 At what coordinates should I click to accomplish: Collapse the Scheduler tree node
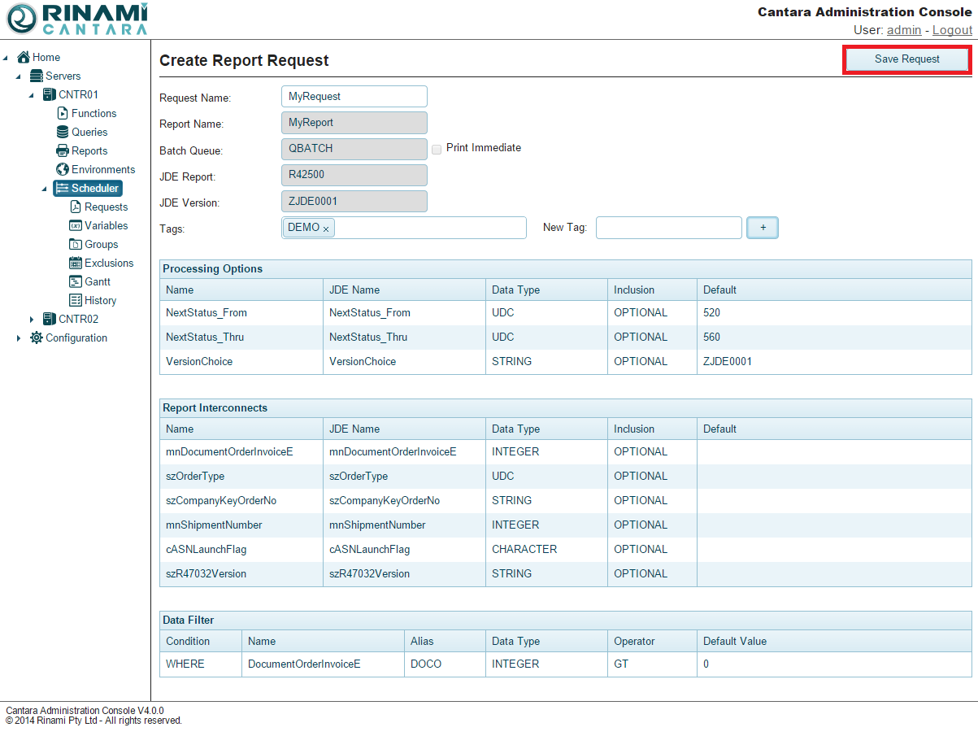45,189
